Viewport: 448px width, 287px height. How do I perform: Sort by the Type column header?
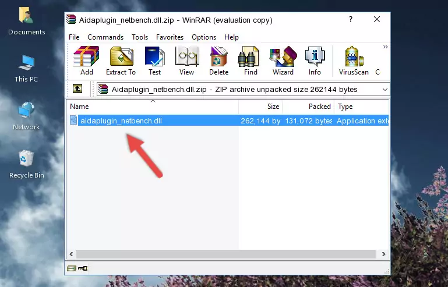[x=361, y=107]
